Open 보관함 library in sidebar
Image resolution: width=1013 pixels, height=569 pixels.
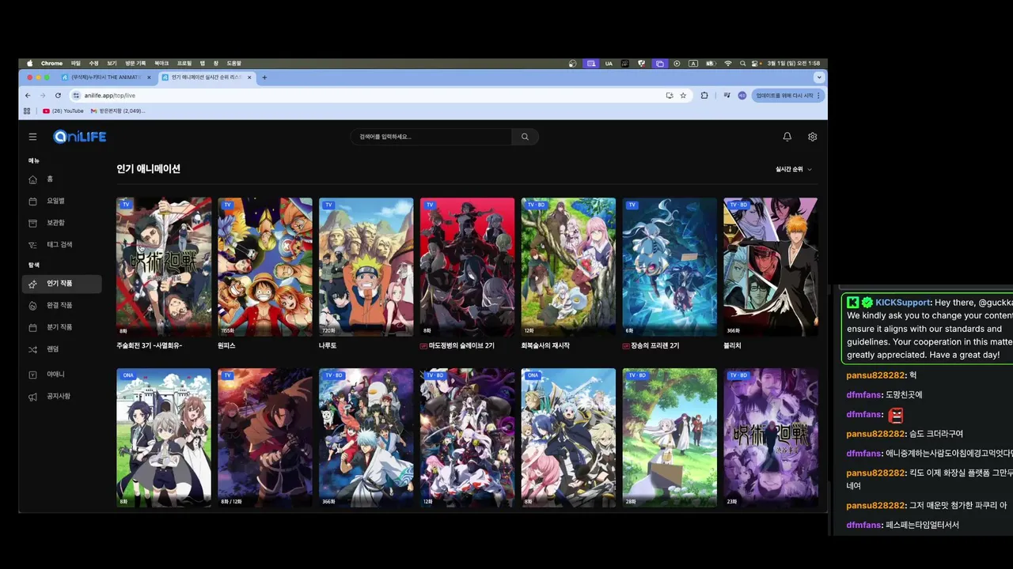[x=62, y=223]
